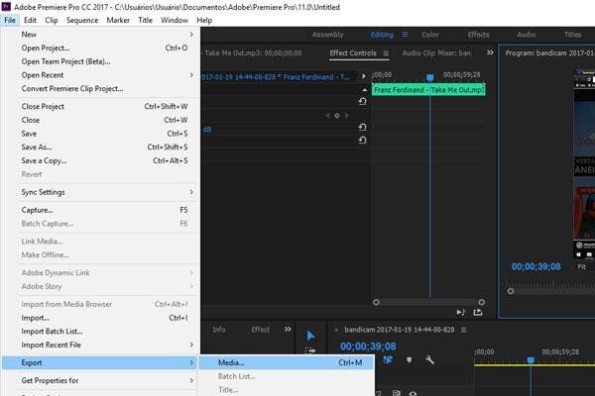Viewport: 595px width, 396px height.
Task: Expand Get Properties for submenu
Action: pos(100,380)
